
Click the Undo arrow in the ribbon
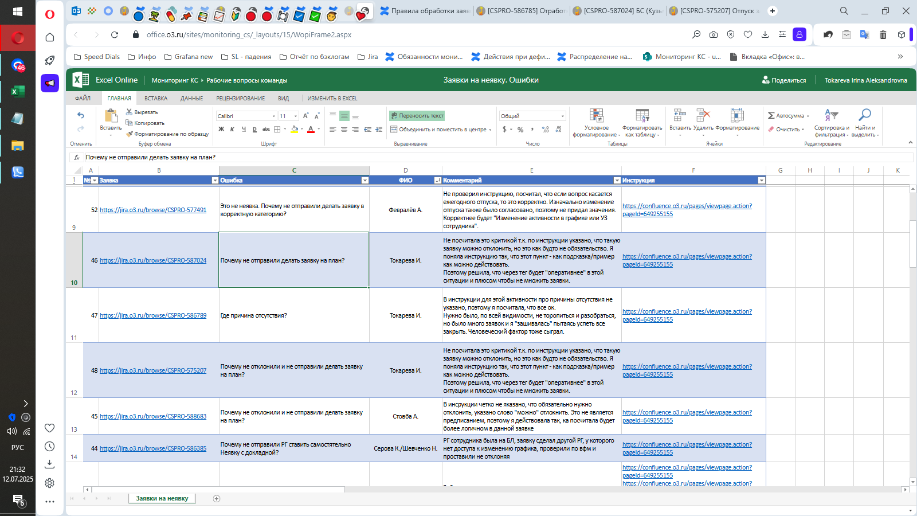[81, 115]
